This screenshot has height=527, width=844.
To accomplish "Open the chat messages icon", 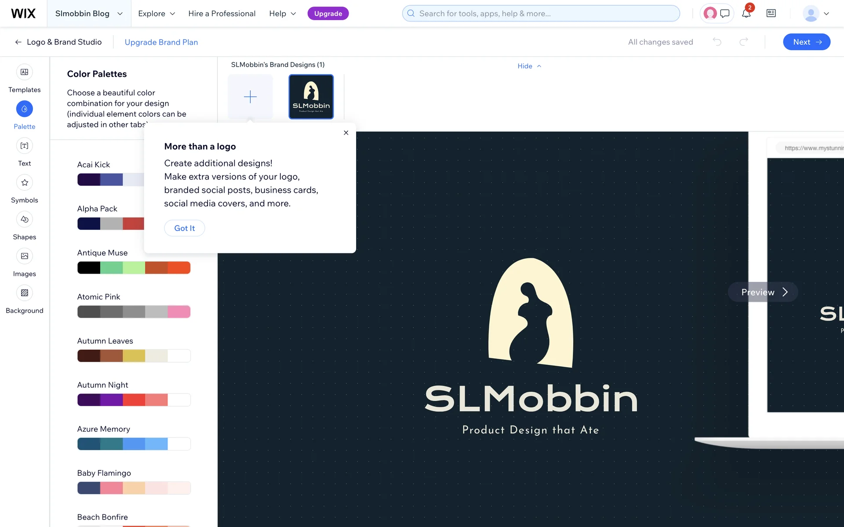I will 725,14.
